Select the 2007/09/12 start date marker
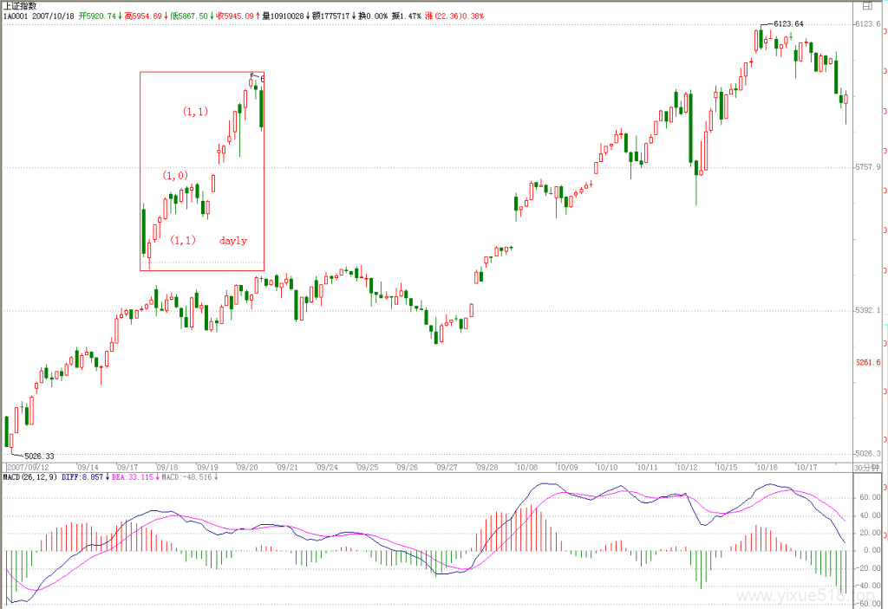The image size is (888, 609). (28, 468)
